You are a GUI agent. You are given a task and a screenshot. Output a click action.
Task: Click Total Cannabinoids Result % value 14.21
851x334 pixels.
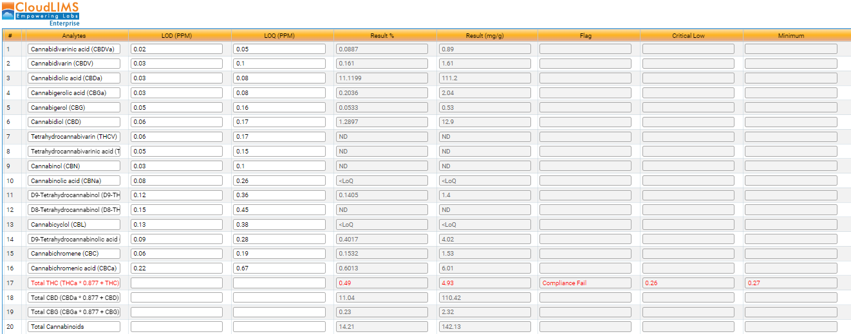(x=382, y=327)
